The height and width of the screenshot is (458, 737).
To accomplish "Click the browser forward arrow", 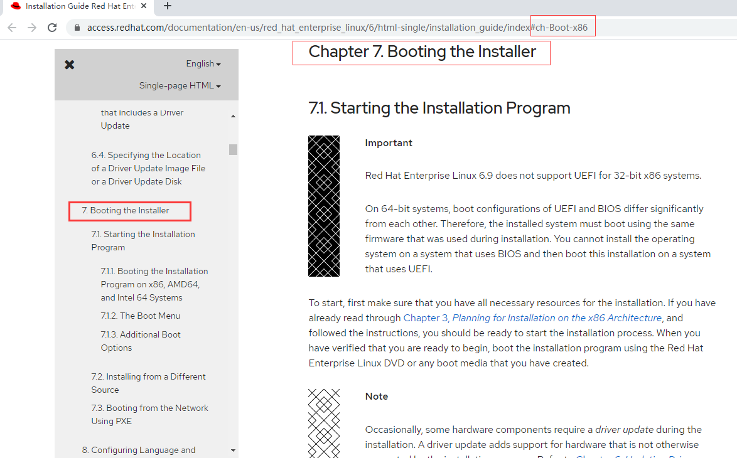I will (32, 28).
